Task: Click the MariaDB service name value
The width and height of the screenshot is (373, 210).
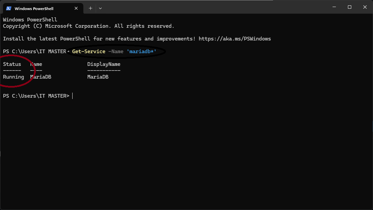Action: coord(41,77)
